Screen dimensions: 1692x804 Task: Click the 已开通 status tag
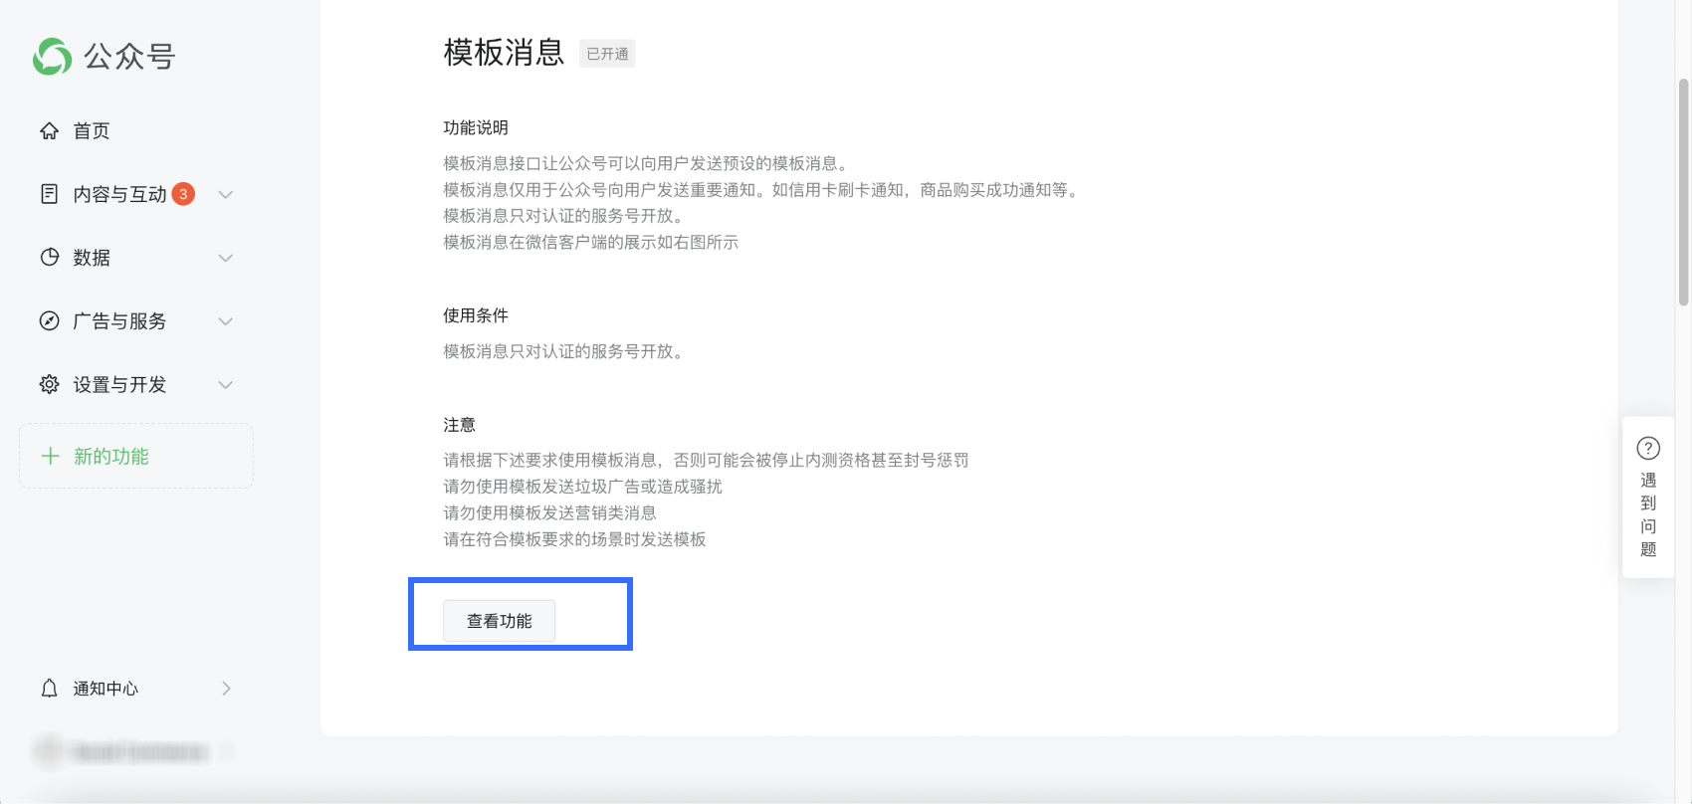pos(607,54)
